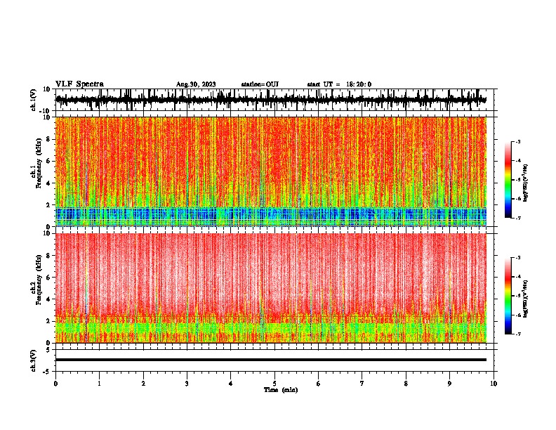Click the ch.1 spectrogram color scale bar
The image size is (556, 430).
[508, 180]
